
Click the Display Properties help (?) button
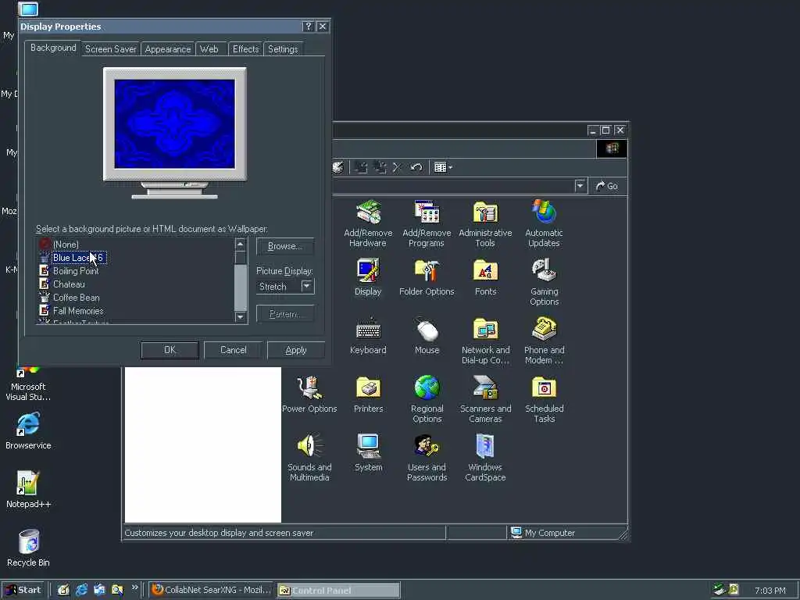pyautogui.click(x=308, y=27)
